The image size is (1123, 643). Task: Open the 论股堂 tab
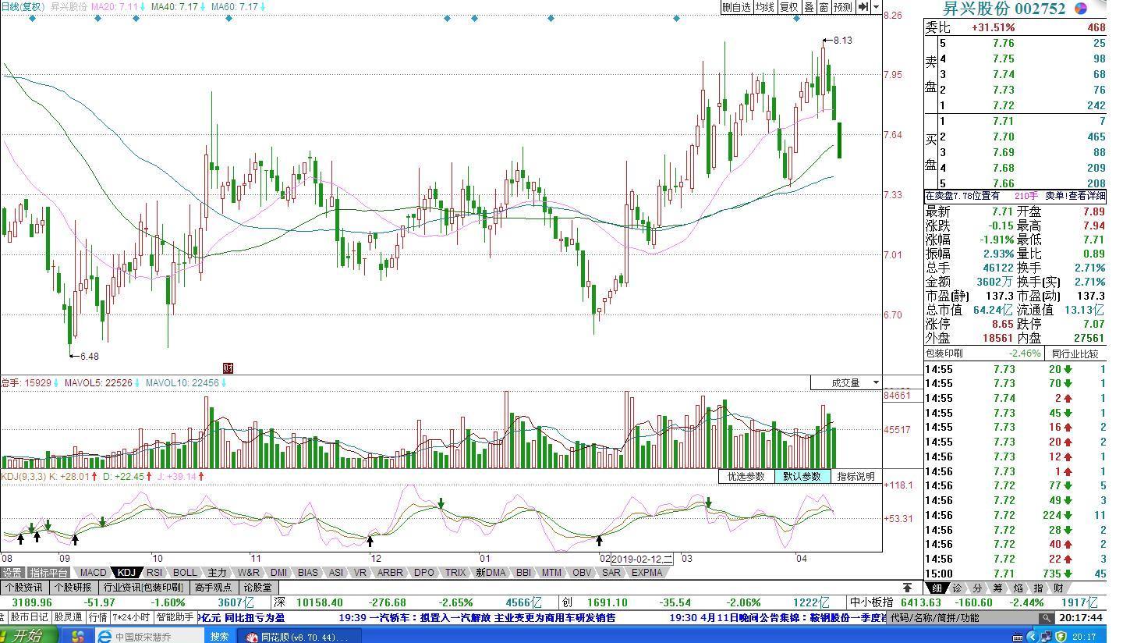pyautogui.click(x=258, y=588)
